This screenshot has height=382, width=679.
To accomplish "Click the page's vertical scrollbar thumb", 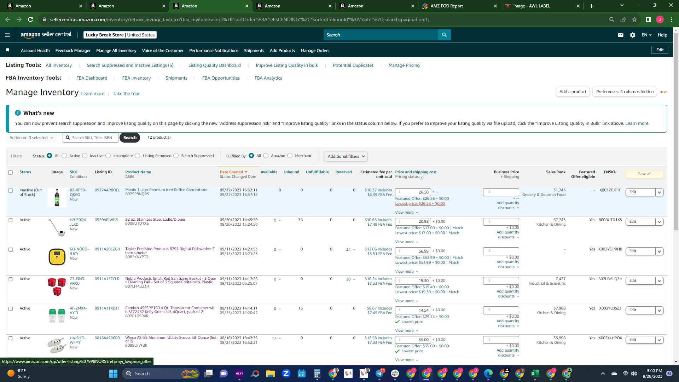I will click(676, 131).
